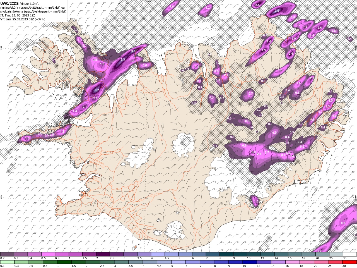The image size is (357, 268).
Task: Click the 2.4 value label on the map
Action: point(269,42)
